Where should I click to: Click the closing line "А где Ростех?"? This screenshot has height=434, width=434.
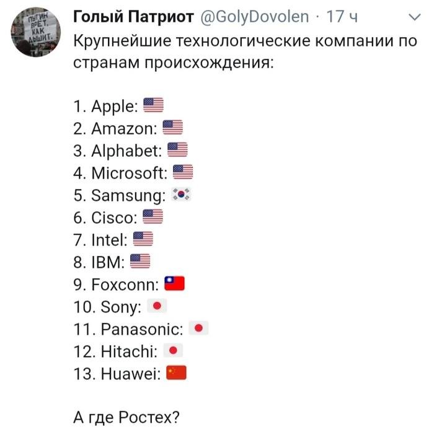click(x=128, y=418)
